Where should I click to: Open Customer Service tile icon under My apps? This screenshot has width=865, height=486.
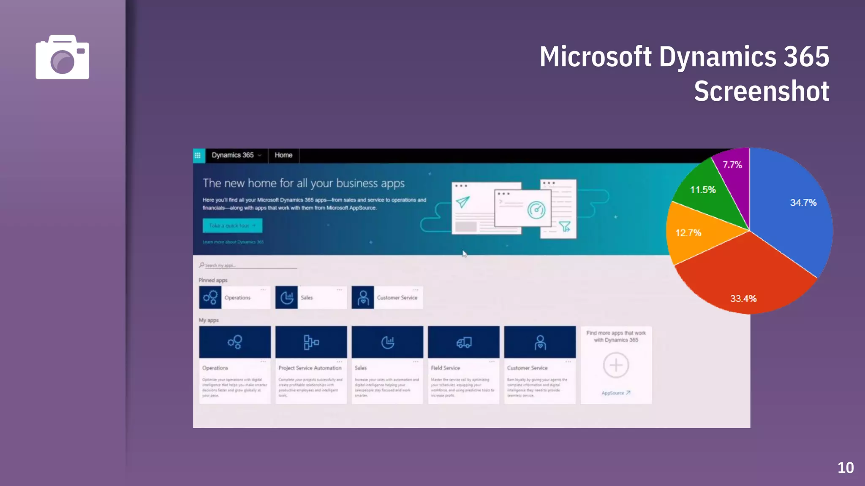[540, 342]
